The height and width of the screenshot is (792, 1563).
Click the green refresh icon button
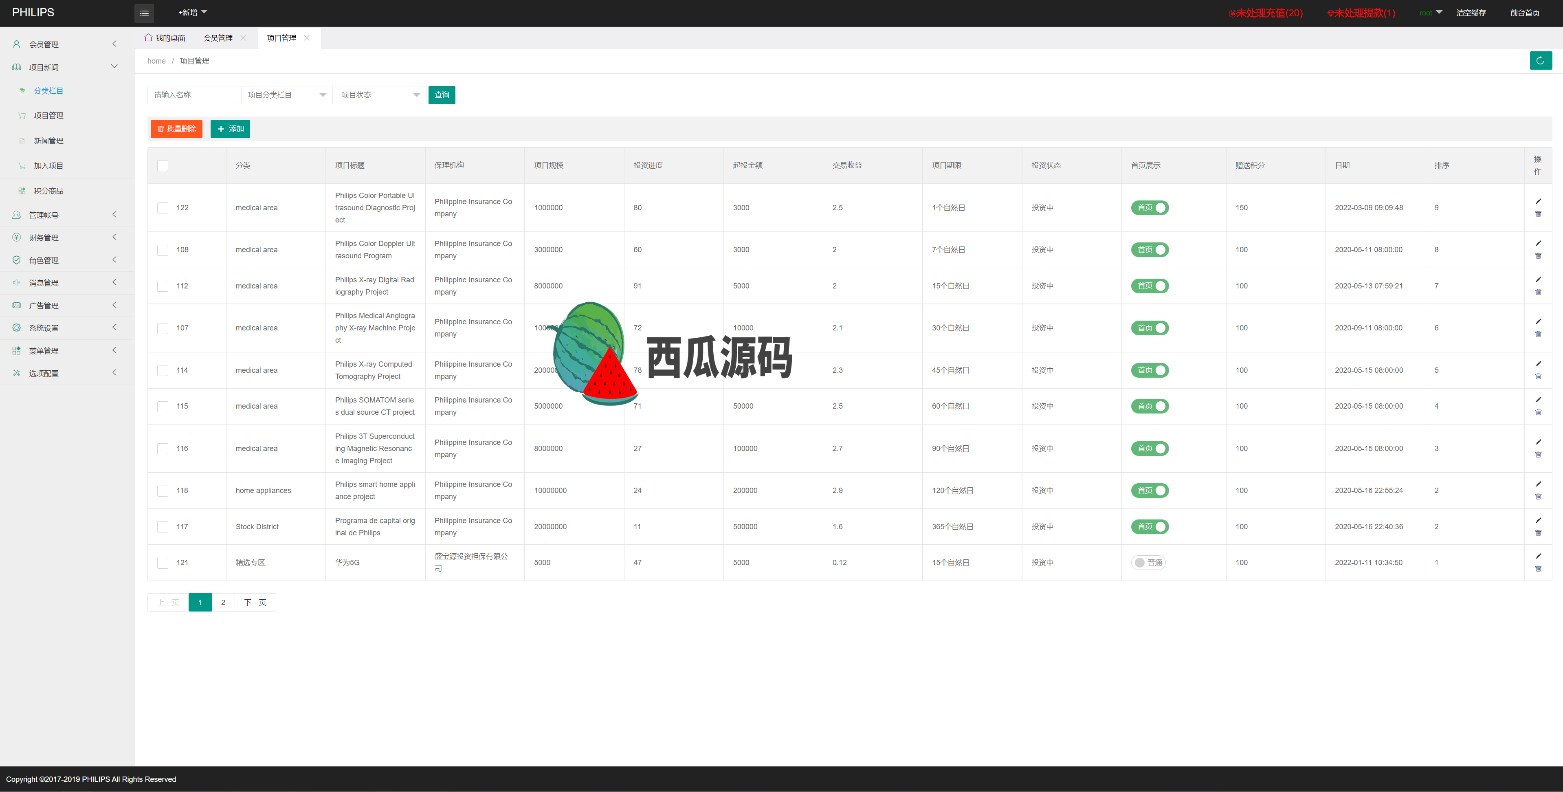(x=1541, y=61)
